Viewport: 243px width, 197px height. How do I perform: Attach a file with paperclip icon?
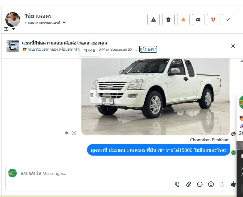click(188, 184)
